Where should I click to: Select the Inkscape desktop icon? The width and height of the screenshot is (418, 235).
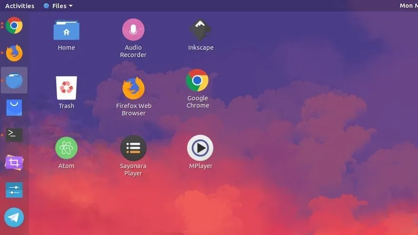200,30
